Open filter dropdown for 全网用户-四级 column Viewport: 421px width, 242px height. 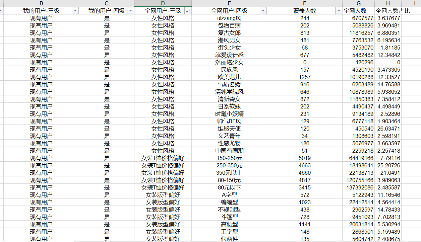(263, 11)
